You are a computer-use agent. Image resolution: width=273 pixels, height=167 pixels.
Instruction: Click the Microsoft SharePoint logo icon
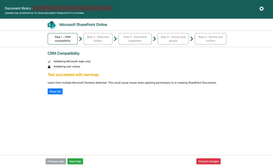click(x=52, y=25)
